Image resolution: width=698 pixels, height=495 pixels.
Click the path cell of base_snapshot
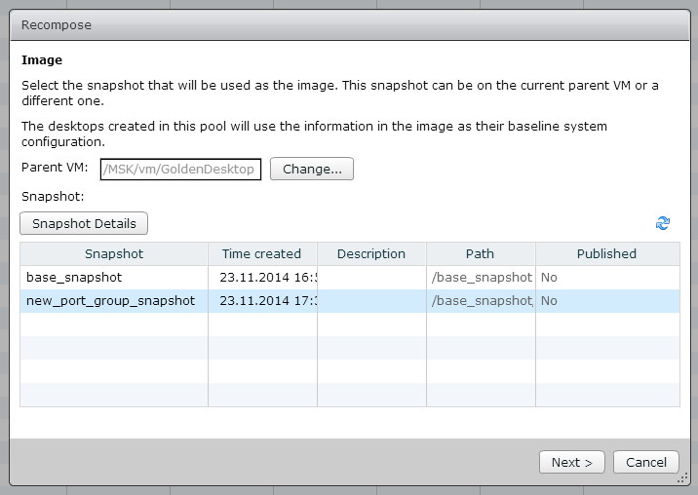(x=481, y=278)
